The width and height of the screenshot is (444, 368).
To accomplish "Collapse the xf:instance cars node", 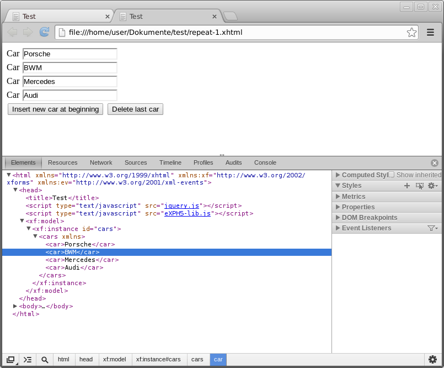I will click(x=29, y=228).
